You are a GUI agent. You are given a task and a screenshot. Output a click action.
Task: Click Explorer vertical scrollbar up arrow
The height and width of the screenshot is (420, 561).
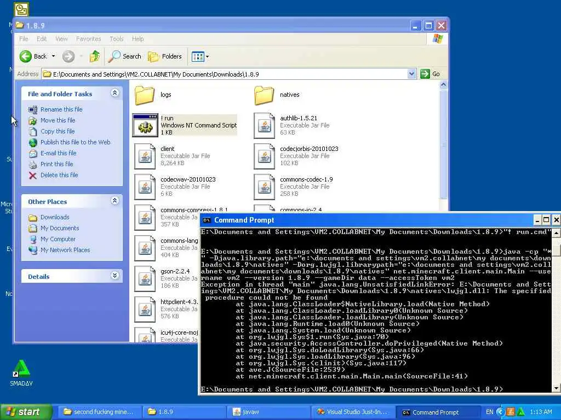[443, 85]
